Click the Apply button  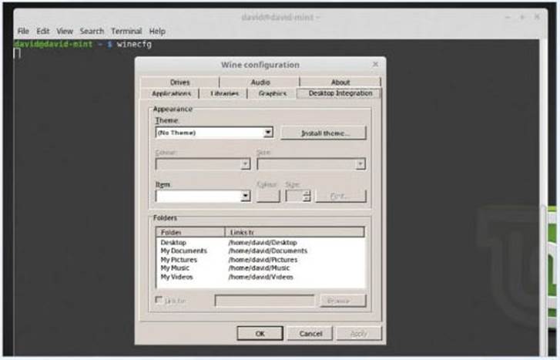(x=359, y=334)
